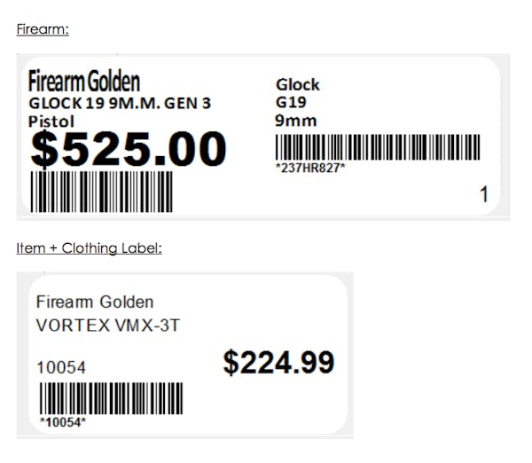The image size is (532, 463).
Task: Click the $224.99 price on item label
Action: coord(278,362)
